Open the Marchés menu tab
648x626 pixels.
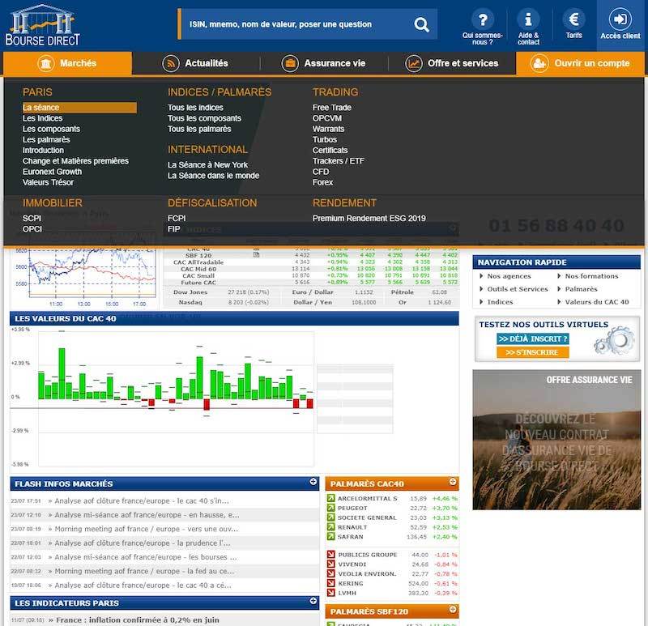tap(67, 63)
